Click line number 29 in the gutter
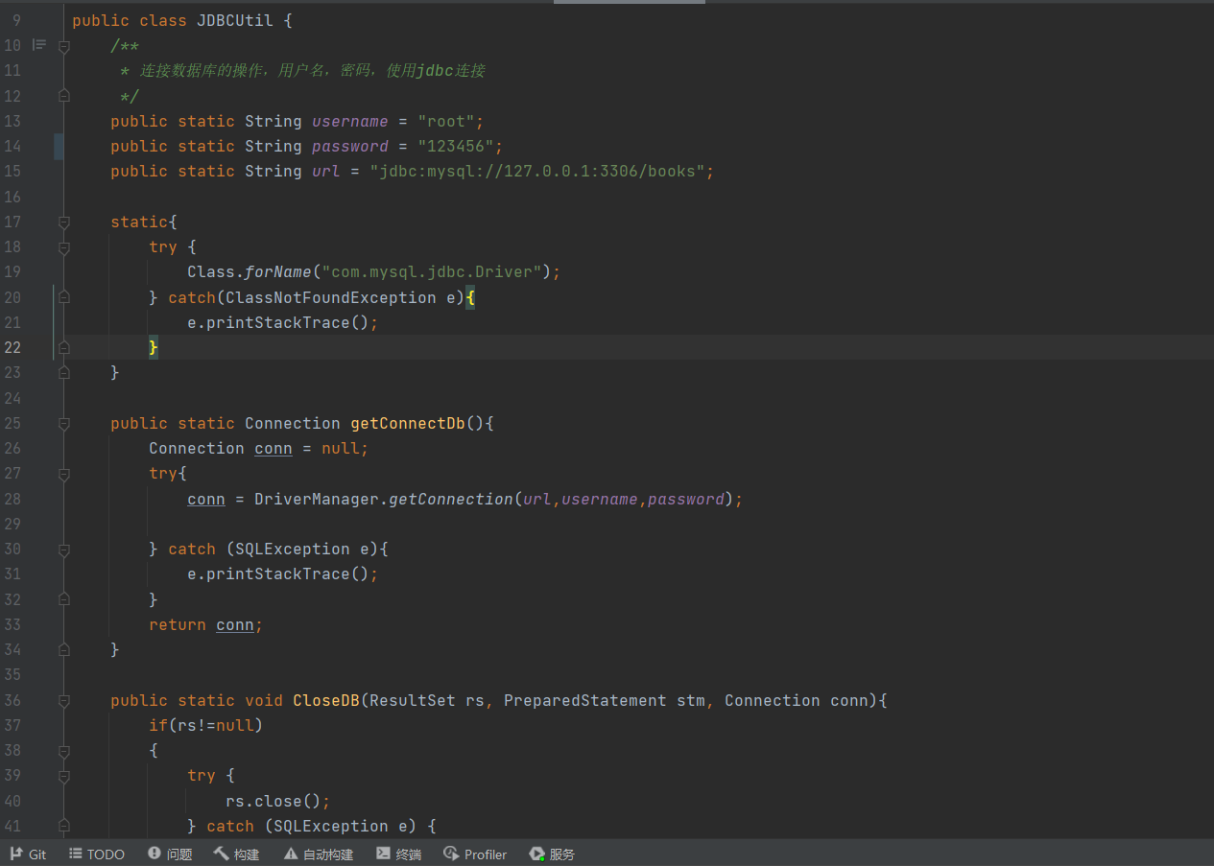The image size is (1214, 866). [x=12, y=525]
